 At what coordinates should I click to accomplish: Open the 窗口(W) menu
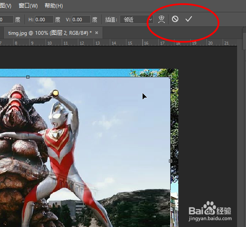coord(28,6)
